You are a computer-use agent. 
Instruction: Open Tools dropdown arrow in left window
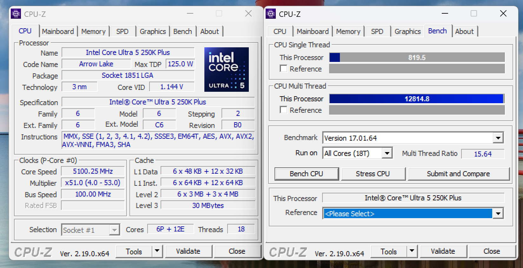coord(157,251)
